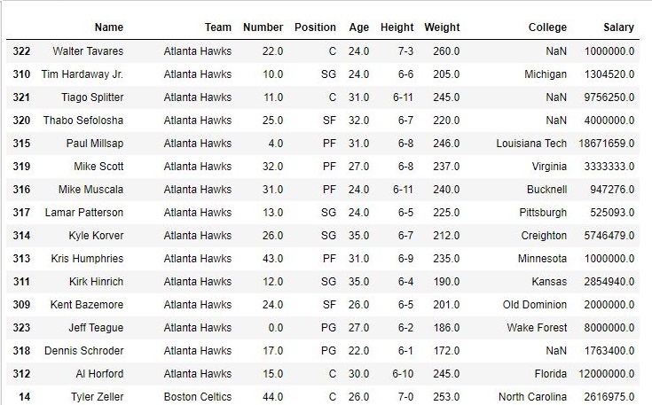Click Kyle Korver's salary value 5746479.0

[609, 236]
